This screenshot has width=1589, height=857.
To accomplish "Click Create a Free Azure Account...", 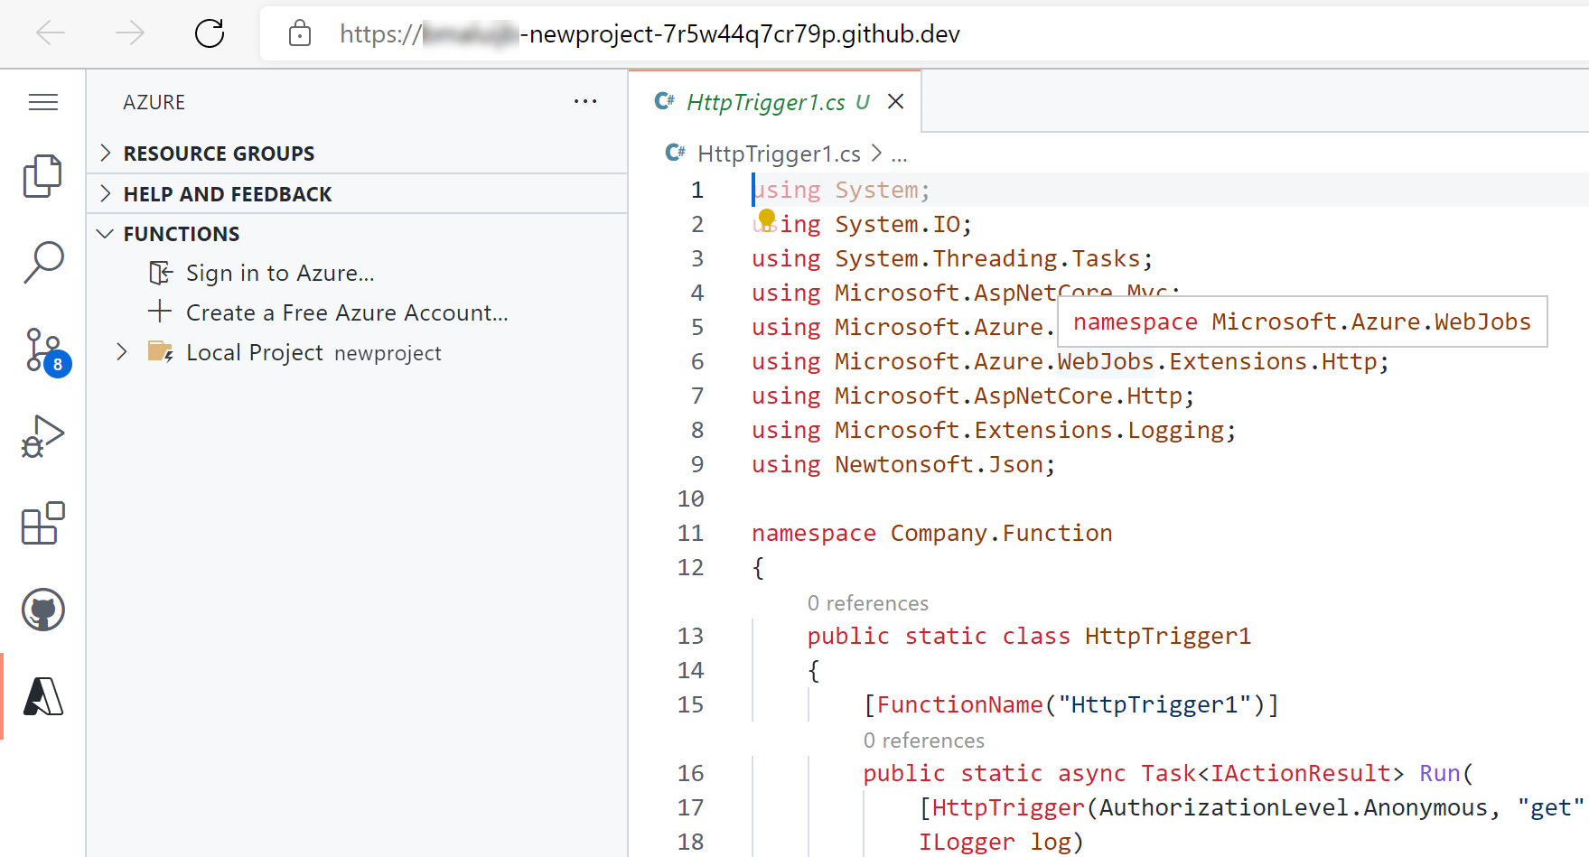I will coord(347,312).
